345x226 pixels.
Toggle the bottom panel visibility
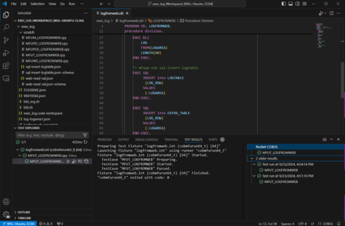(x=291, y=4)
